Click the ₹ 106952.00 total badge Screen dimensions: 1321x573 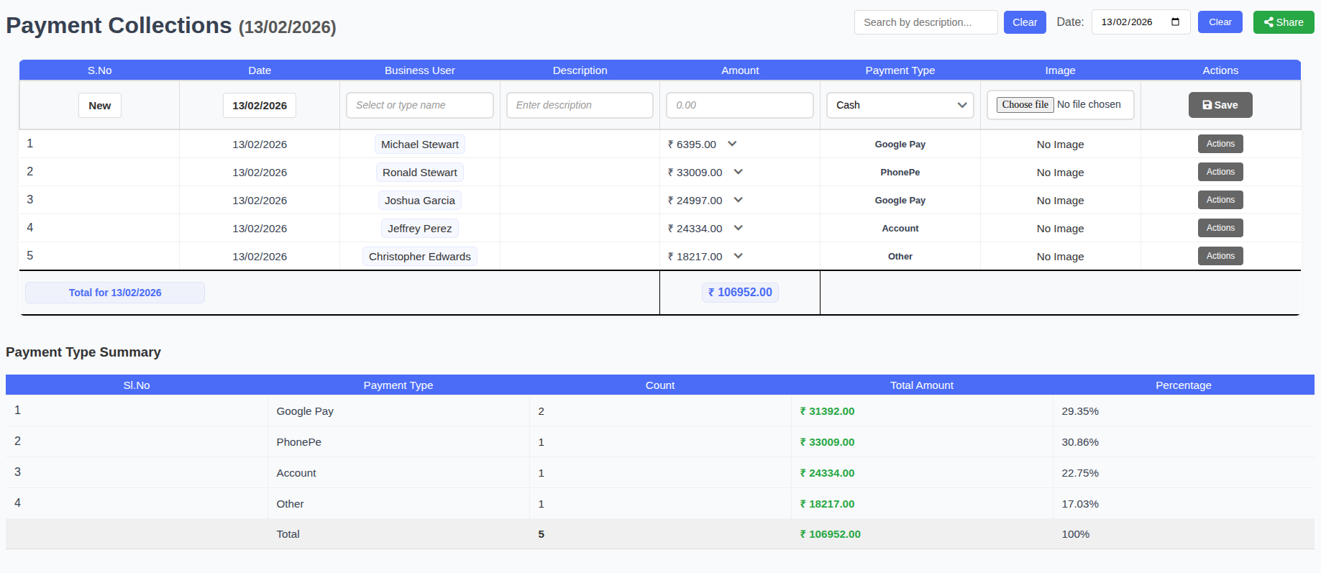[x=740, y=293]
